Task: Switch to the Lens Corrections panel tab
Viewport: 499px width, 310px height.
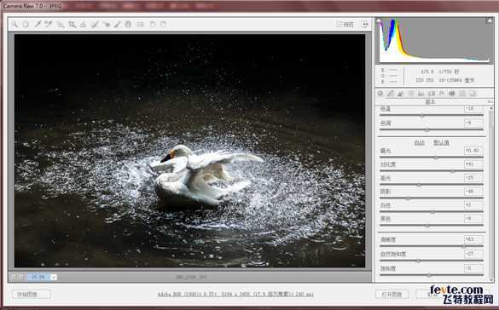Action: (432, 94)
